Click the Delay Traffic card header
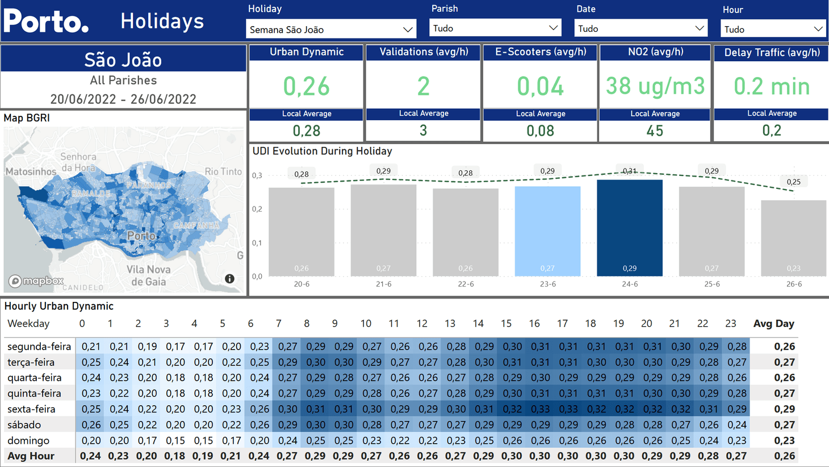 (772, 53)
